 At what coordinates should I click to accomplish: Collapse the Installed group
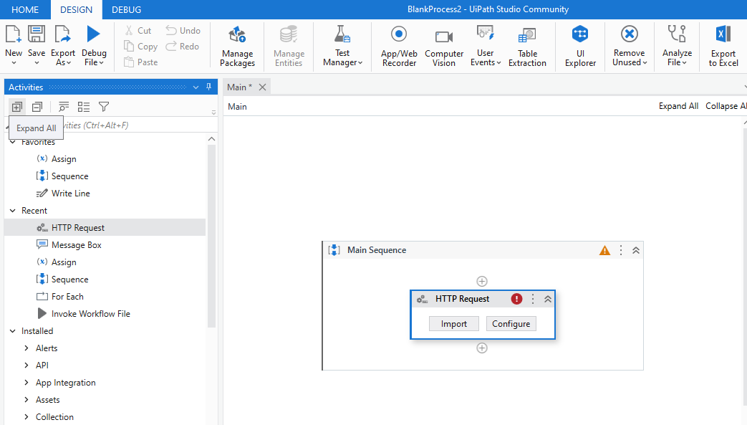coord(13,330)
